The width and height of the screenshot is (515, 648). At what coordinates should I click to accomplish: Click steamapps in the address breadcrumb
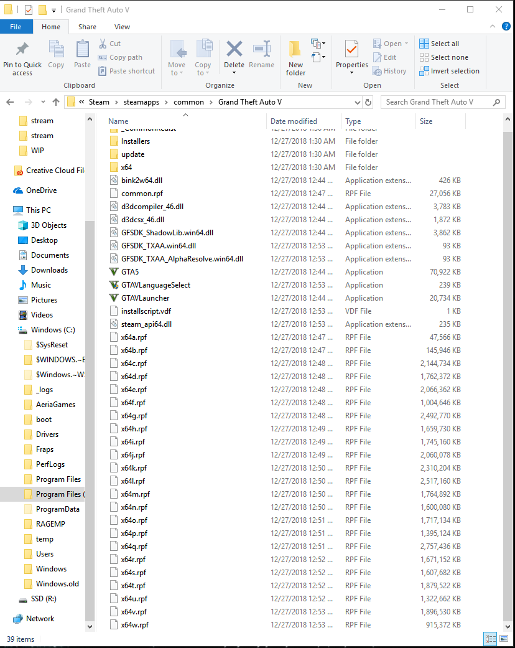coord(141,102)
